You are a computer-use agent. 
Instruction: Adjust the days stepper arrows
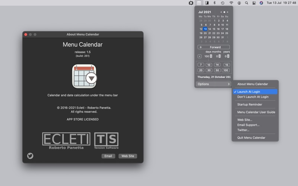211,56
